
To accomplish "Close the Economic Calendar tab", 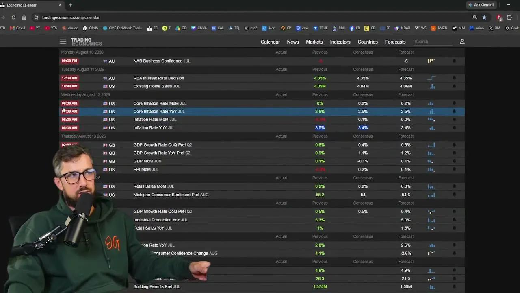I will [60, 5].
